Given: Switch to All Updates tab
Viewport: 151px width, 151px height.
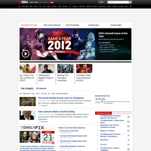Looking at the screenshot, I should (x=41, y=88).
